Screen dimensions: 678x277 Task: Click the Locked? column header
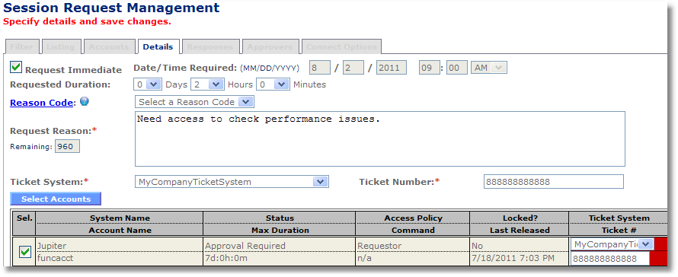(x=520, y=218)
